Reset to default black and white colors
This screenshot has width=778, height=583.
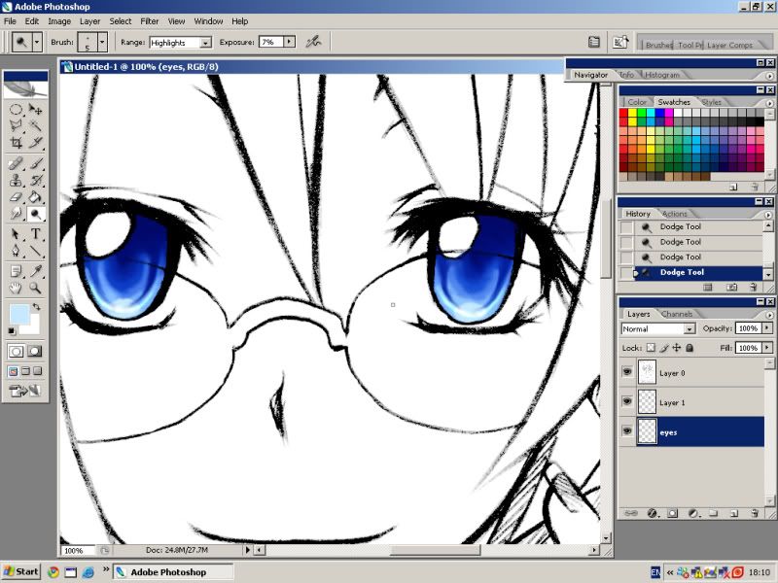pyautogui.click(x=12, y=330)
